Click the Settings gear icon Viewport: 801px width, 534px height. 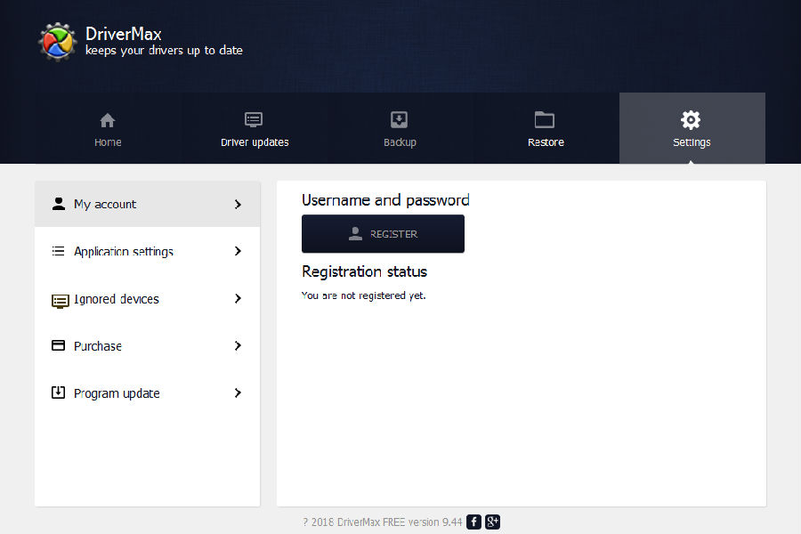pos(691,120)
